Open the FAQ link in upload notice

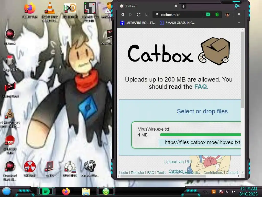tap(201, 87)
